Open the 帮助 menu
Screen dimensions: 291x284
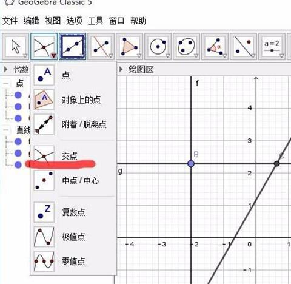coord(138,21)
